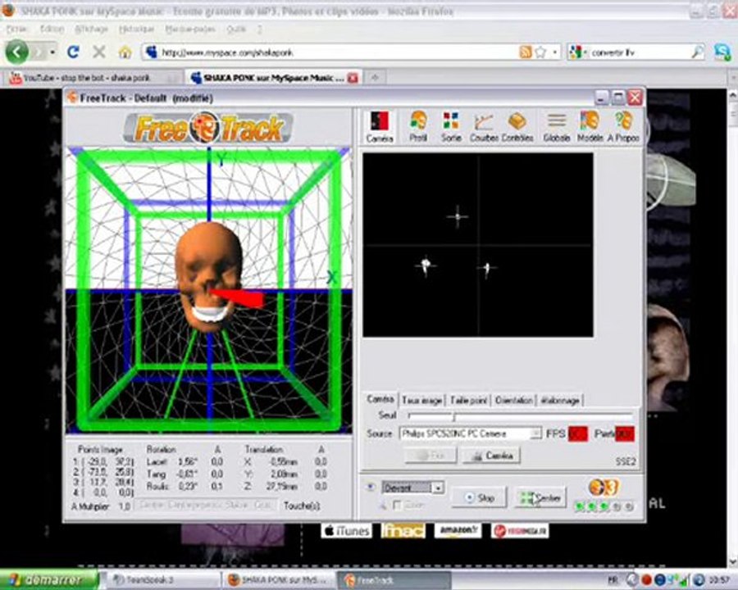Open the Caméra section in FreeTrack toolbar
The width and height of the screenshot is (738, 590).
point(380,126)
